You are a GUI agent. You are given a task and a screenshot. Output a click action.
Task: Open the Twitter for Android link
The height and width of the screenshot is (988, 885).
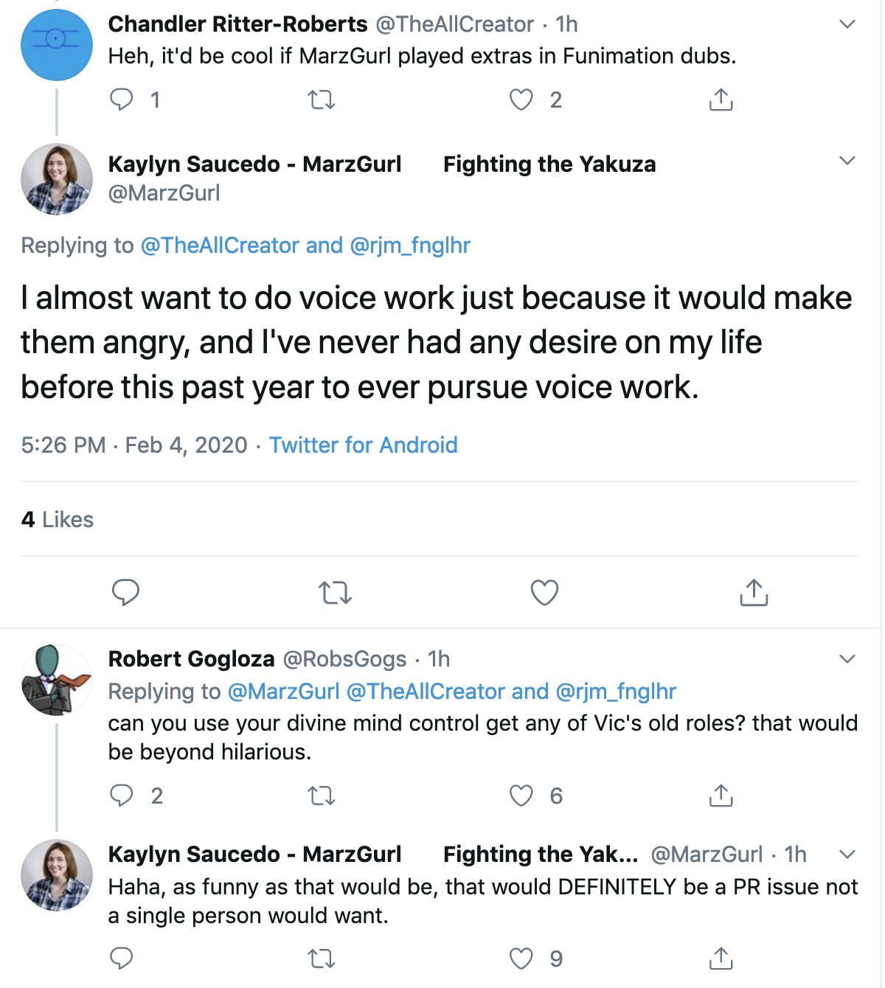(363, 445)
